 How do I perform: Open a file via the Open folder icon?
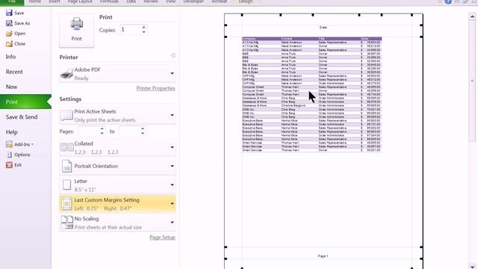[x=9, y=34]
